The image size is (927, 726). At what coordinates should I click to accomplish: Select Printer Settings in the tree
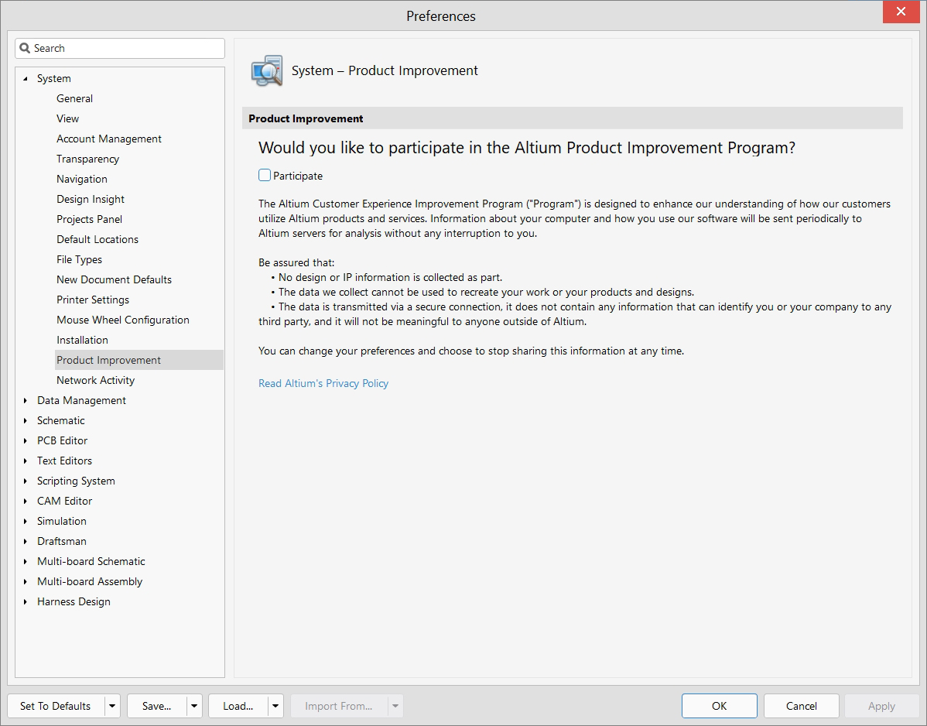pyautogui.click(x=93, y=300)
